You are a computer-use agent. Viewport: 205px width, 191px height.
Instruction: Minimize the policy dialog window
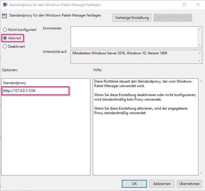(171, 5)
